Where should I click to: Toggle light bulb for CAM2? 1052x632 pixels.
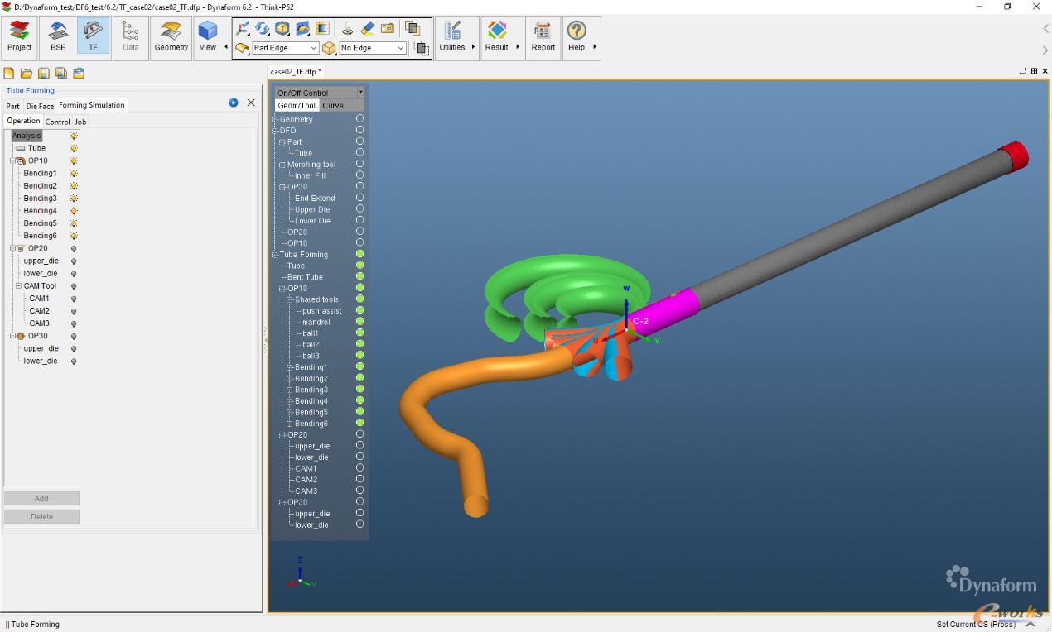(x=74, y=311)
